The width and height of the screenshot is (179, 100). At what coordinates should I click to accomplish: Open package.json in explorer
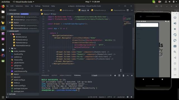coord(19,91)
